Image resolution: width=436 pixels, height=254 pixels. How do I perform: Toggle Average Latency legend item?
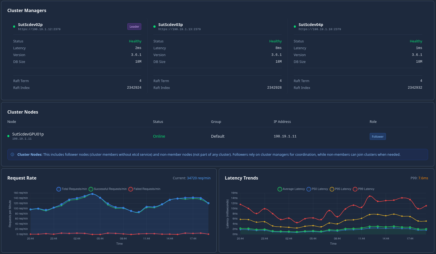coord(291,189)
